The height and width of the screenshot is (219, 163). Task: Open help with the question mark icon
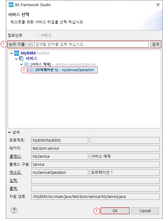pyautogui.click(x=14, y=210)
